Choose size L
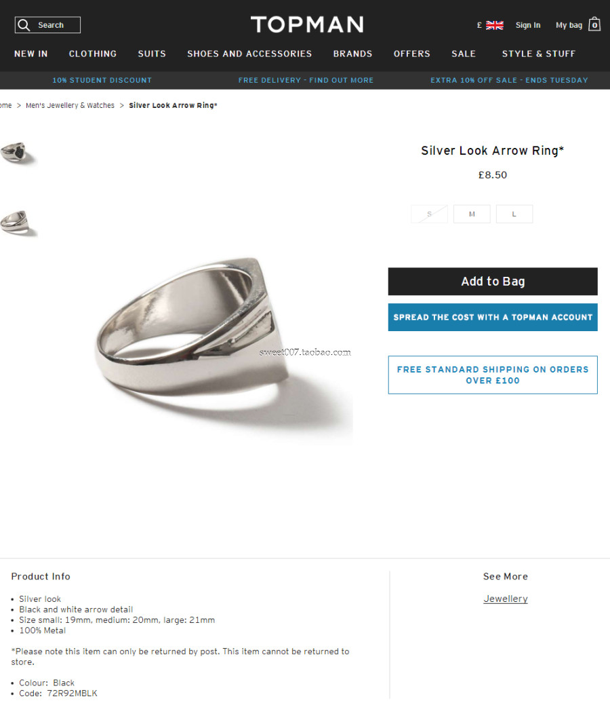Viewport: 610px width, 703px height. (514, 214)
